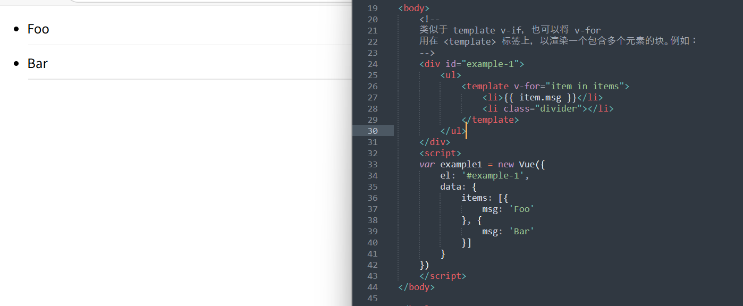Click the closing </template> tag
Viewport: 743px width, 306px height.
(490, 120)
